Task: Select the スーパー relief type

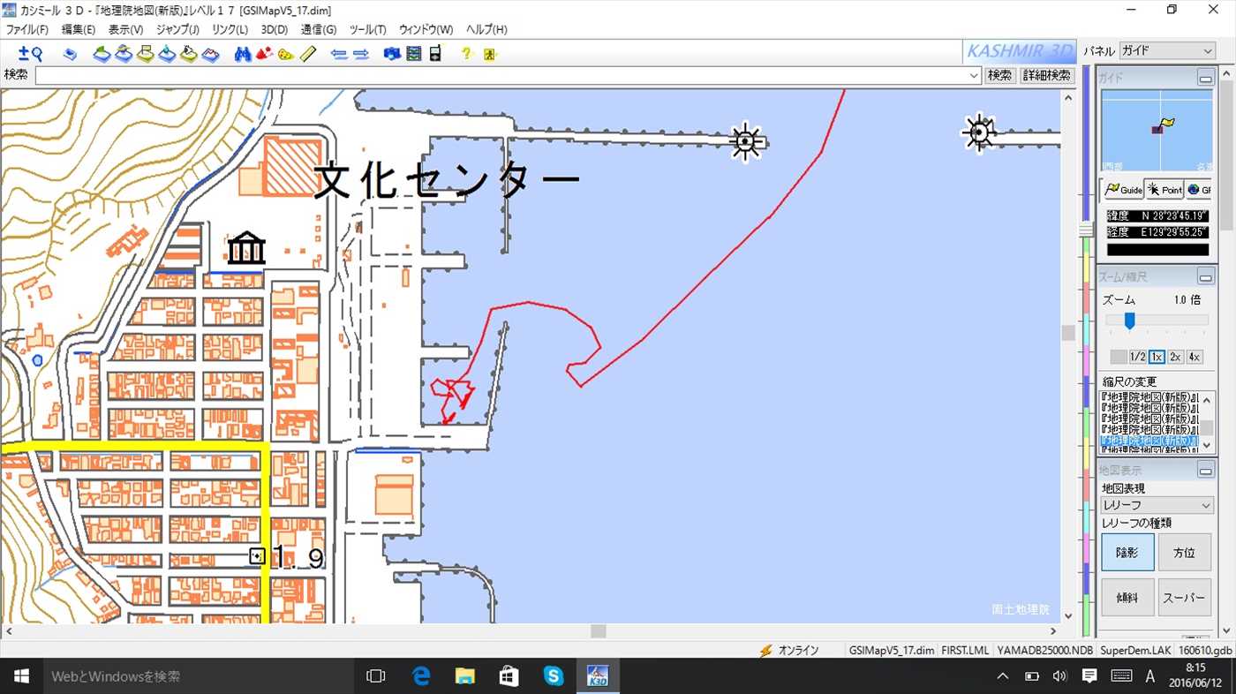Action: (x=1184, y=598)
